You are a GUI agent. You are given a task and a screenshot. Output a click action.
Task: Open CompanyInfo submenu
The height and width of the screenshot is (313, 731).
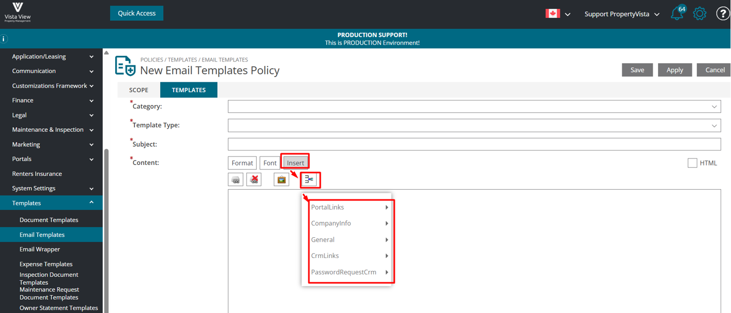(349, 223)
